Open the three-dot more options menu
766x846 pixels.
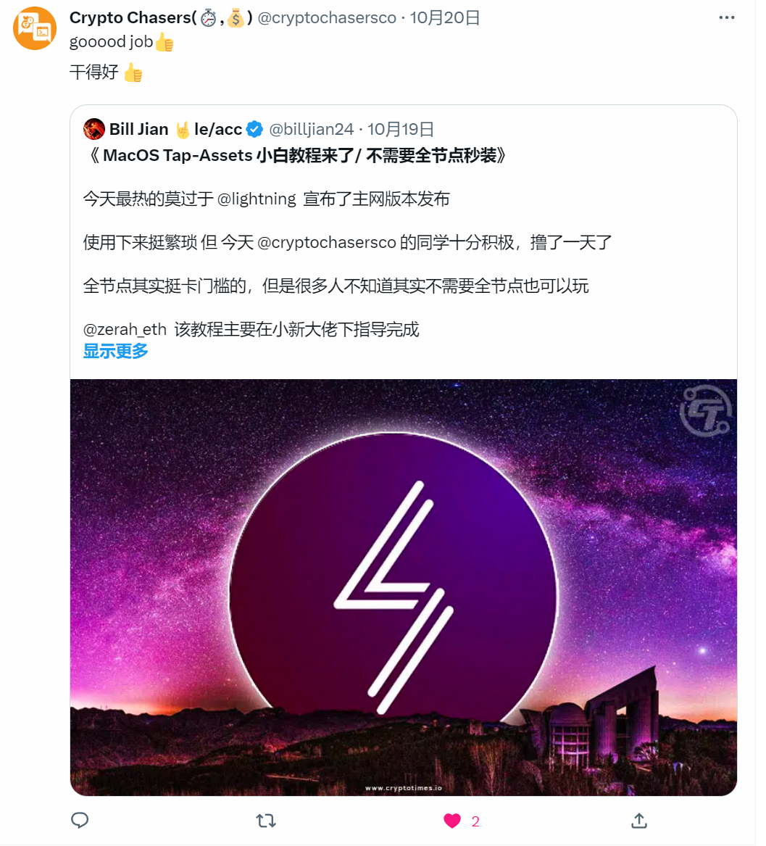pos(726,17)
